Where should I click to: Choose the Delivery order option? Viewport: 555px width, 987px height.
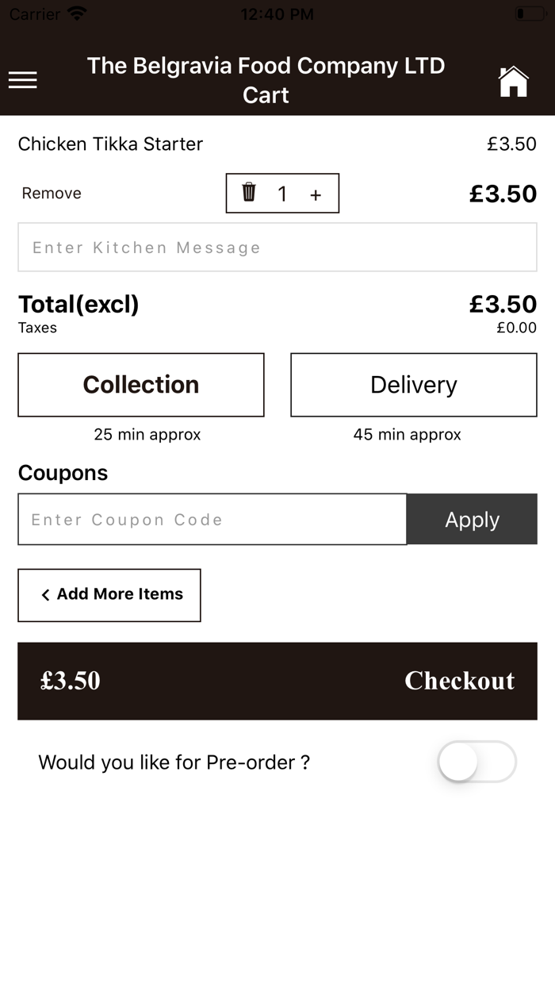pos(414,385)
